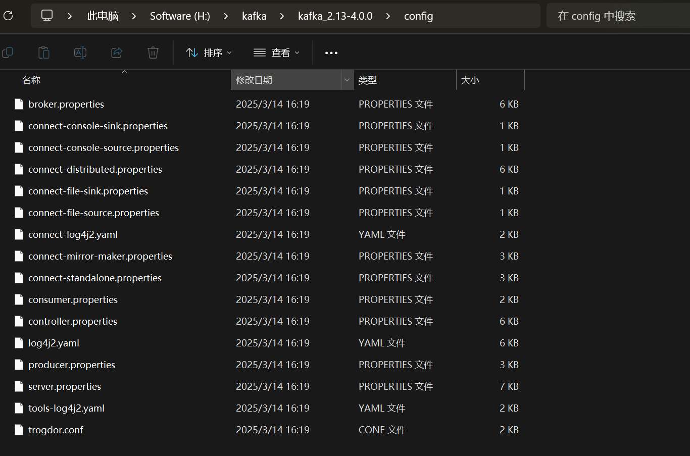The width and height of the screenshot is (690, 456).
Task: Select connect-console-source.properties file
Action: pos(104,147)
